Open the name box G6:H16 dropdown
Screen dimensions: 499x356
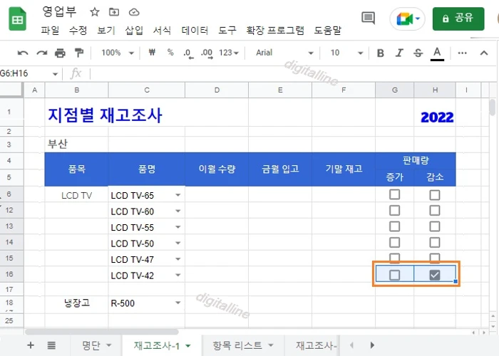tap(55, 74)
